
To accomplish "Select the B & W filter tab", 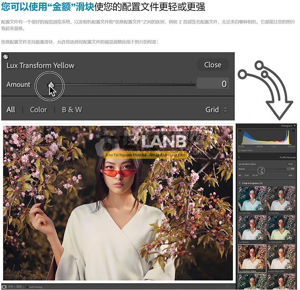I will point(72,110).
